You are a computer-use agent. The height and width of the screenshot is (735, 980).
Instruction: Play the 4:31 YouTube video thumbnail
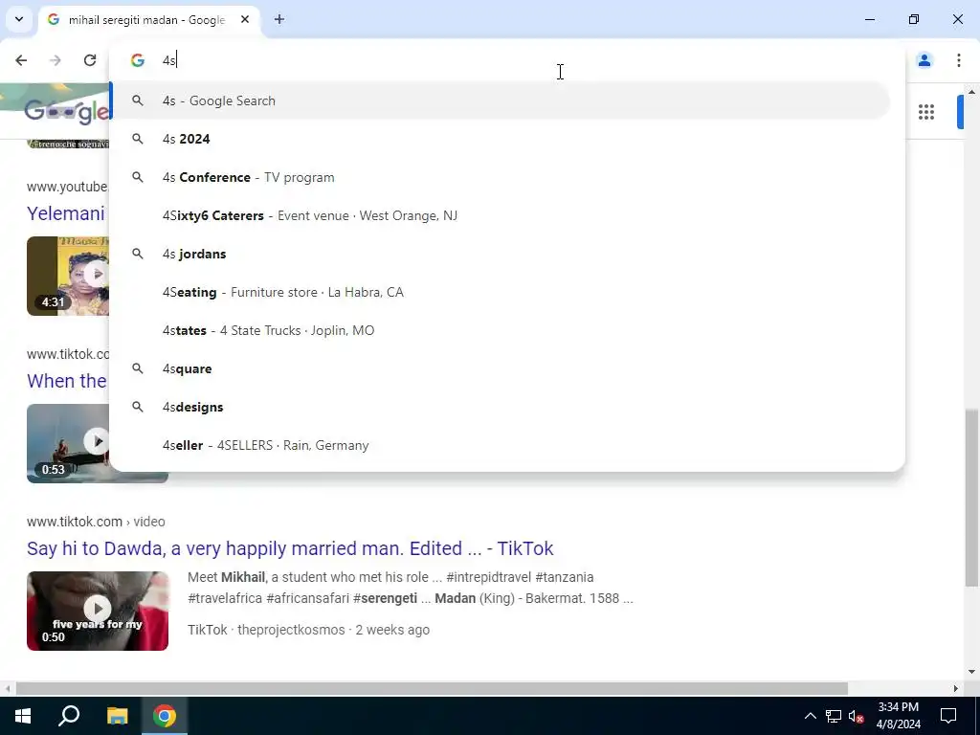point(68,276)
